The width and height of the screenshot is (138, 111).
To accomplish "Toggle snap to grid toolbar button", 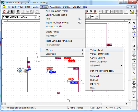I will pos(126,12).
